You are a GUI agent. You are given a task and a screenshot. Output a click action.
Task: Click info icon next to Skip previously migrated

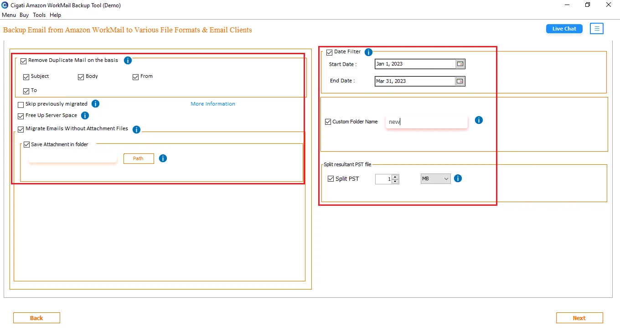click(x=95, y=104)
